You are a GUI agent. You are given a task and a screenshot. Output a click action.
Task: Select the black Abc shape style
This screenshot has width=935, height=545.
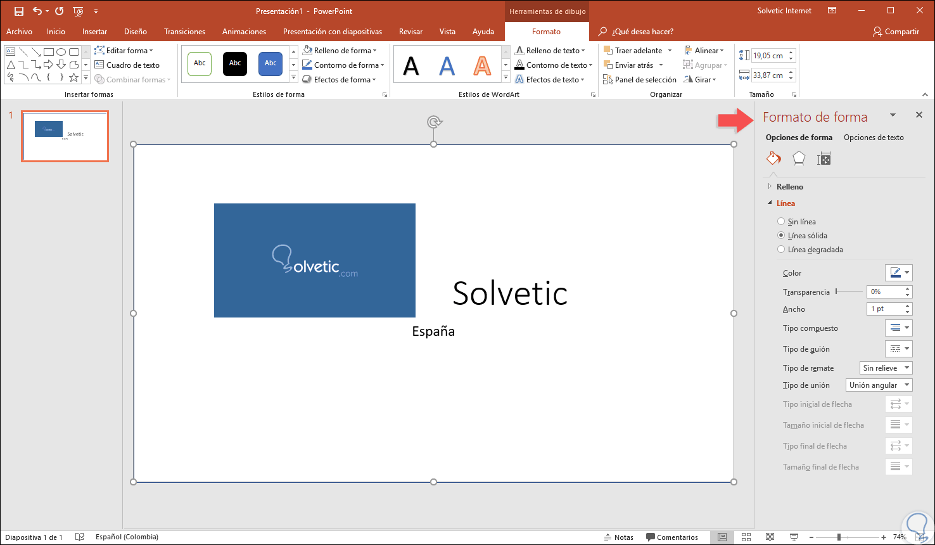pyautogui.click(x=235, y=63)
